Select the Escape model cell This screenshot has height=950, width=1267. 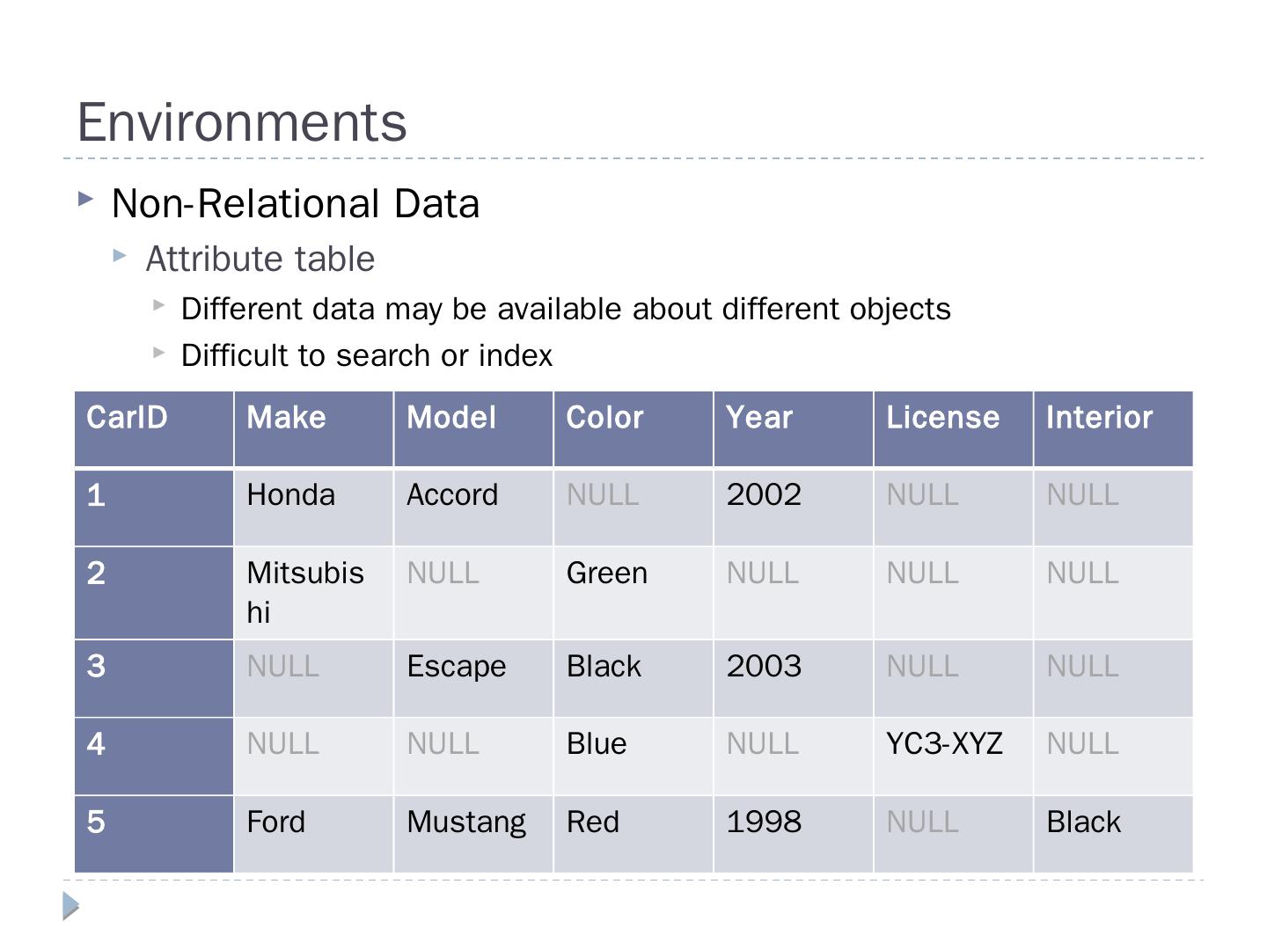[x=456, y=667]
